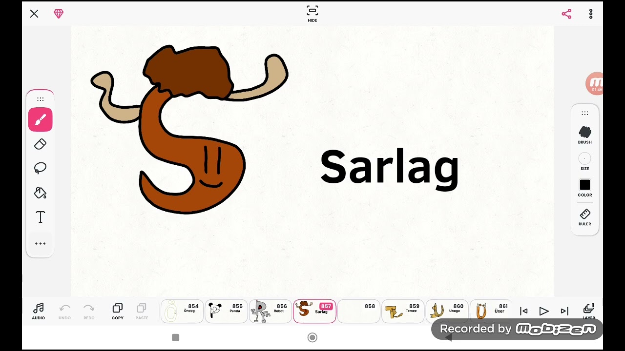Select frame 861 Üxer thumbnail
This screenshot has height=351, width=625.
[x=491, y=311]
